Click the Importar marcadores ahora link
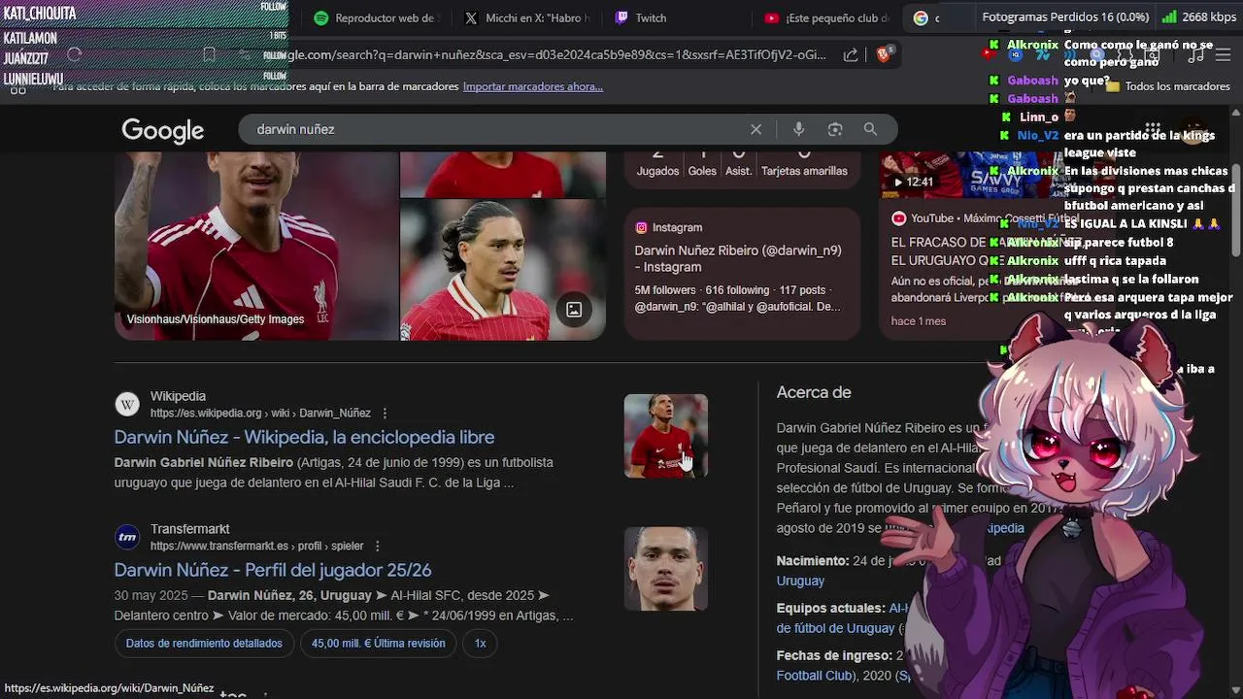Image resolution: width=1243 pixels, height=699 pixels. click(x=532, y=86)
